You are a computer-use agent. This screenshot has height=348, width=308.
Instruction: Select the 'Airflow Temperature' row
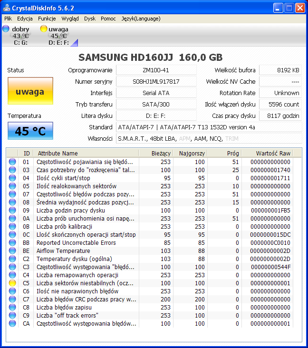150,251
